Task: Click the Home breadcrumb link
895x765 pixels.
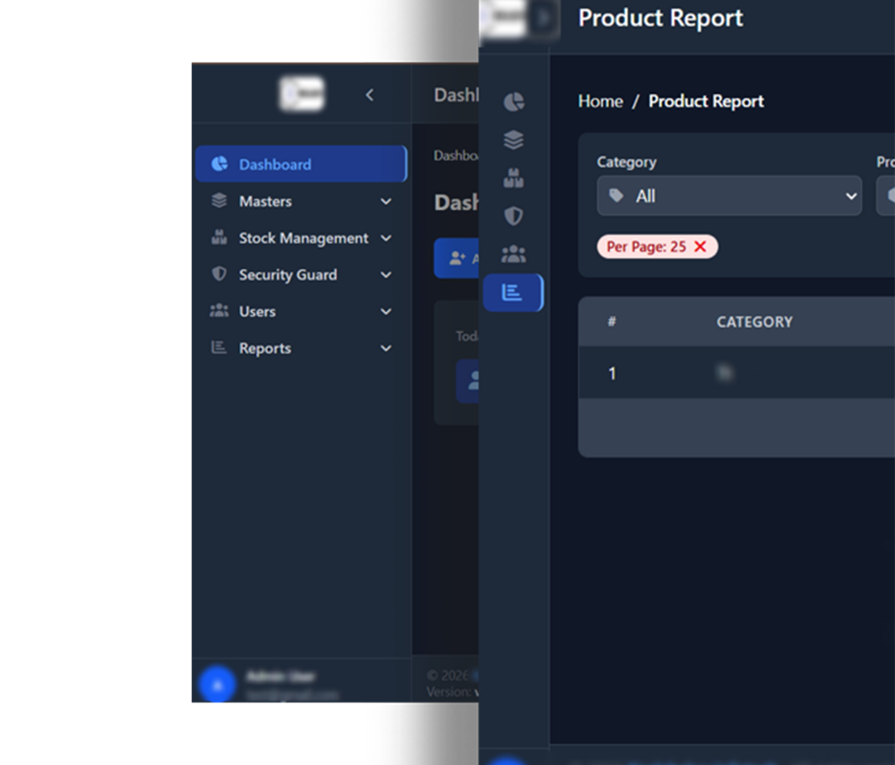Action: pos(600,101)
